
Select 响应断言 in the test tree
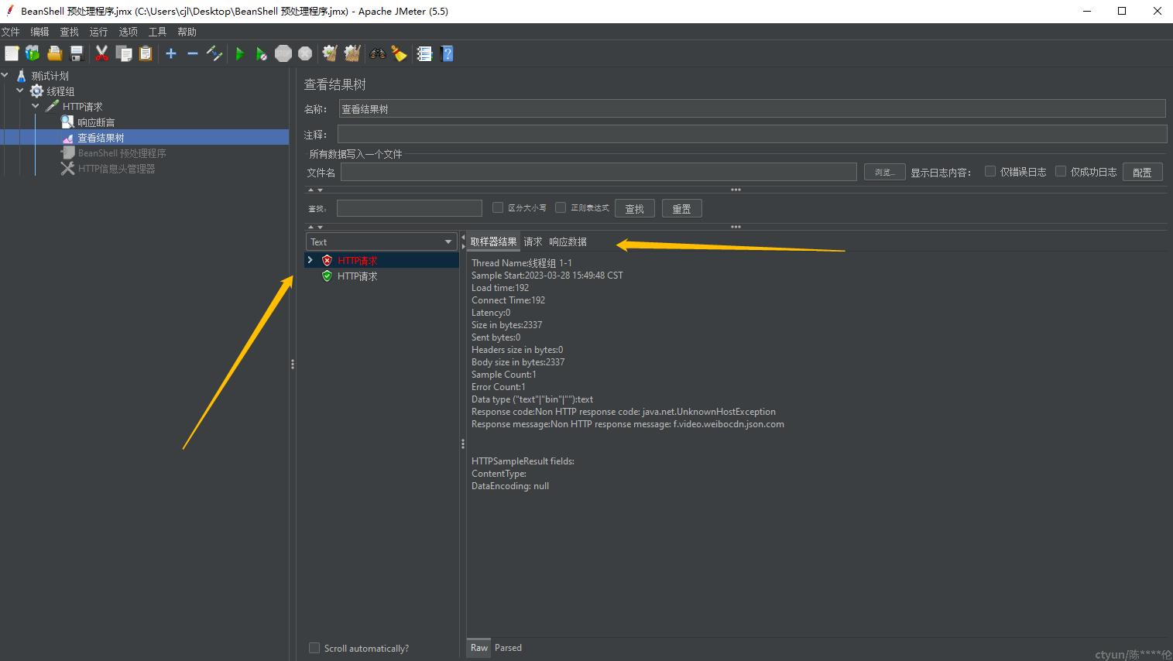pyautogui.click(x=96, y=122)
